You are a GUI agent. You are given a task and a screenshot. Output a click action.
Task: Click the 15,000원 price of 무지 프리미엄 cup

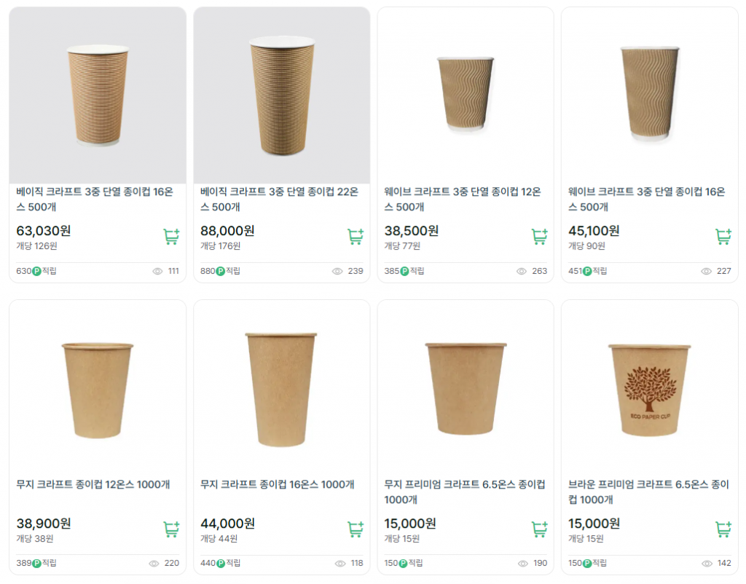click(x=410, y=524)
